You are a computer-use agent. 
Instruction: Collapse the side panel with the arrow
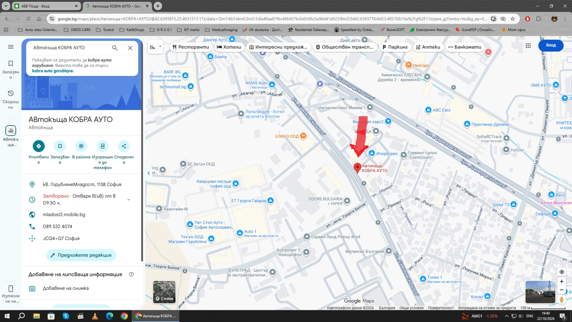(149, 173)
